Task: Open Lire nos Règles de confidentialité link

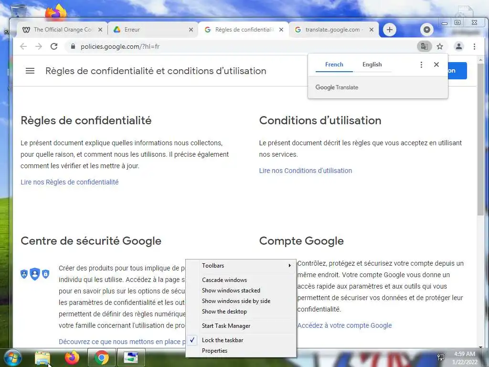Action: click(70, 182)
